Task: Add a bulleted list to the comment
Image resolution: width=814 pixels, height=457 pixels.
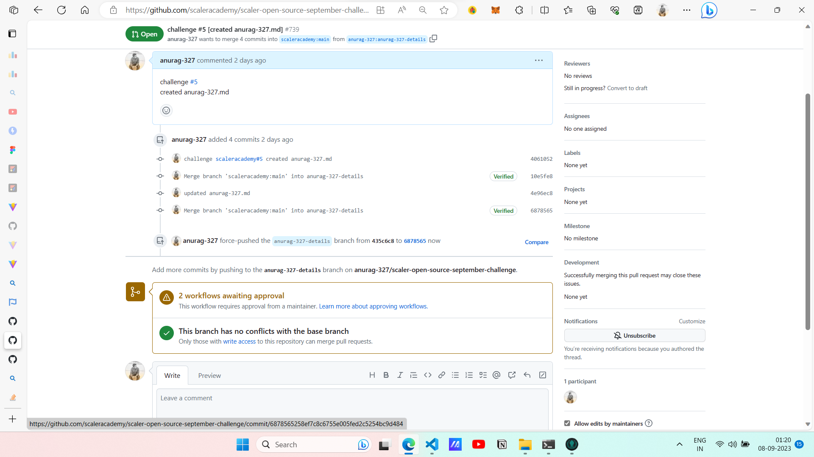Action: click(x=455, y=375)
